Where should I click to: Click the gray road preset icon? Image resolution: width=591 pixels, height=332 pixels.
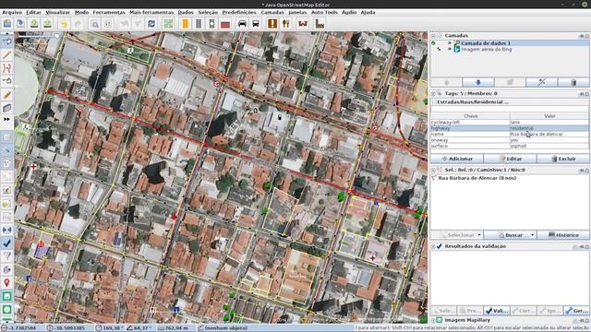point(199,24)
